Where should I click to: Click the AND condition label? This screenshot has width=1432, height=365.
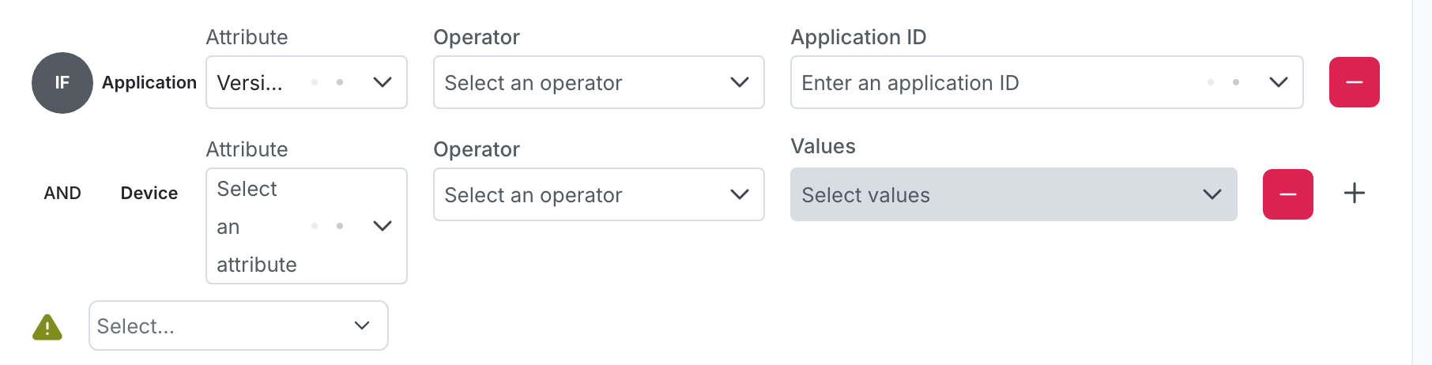(62, 194)
